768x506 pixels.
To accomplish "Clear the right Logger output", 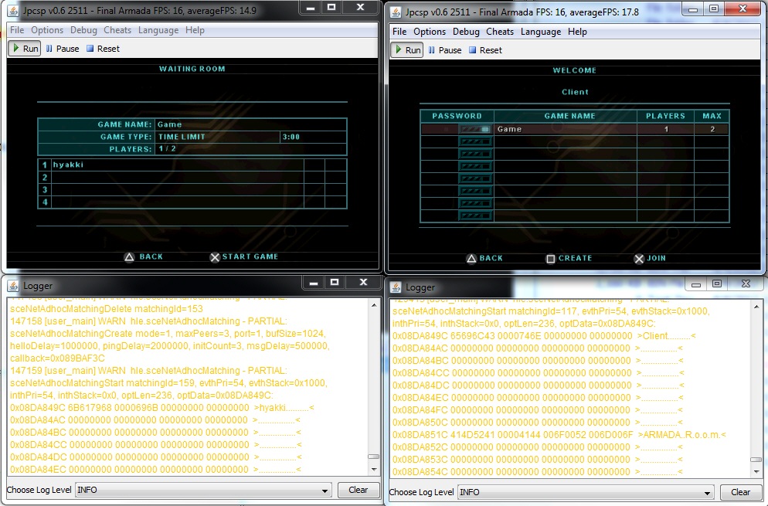I will 740,492.
